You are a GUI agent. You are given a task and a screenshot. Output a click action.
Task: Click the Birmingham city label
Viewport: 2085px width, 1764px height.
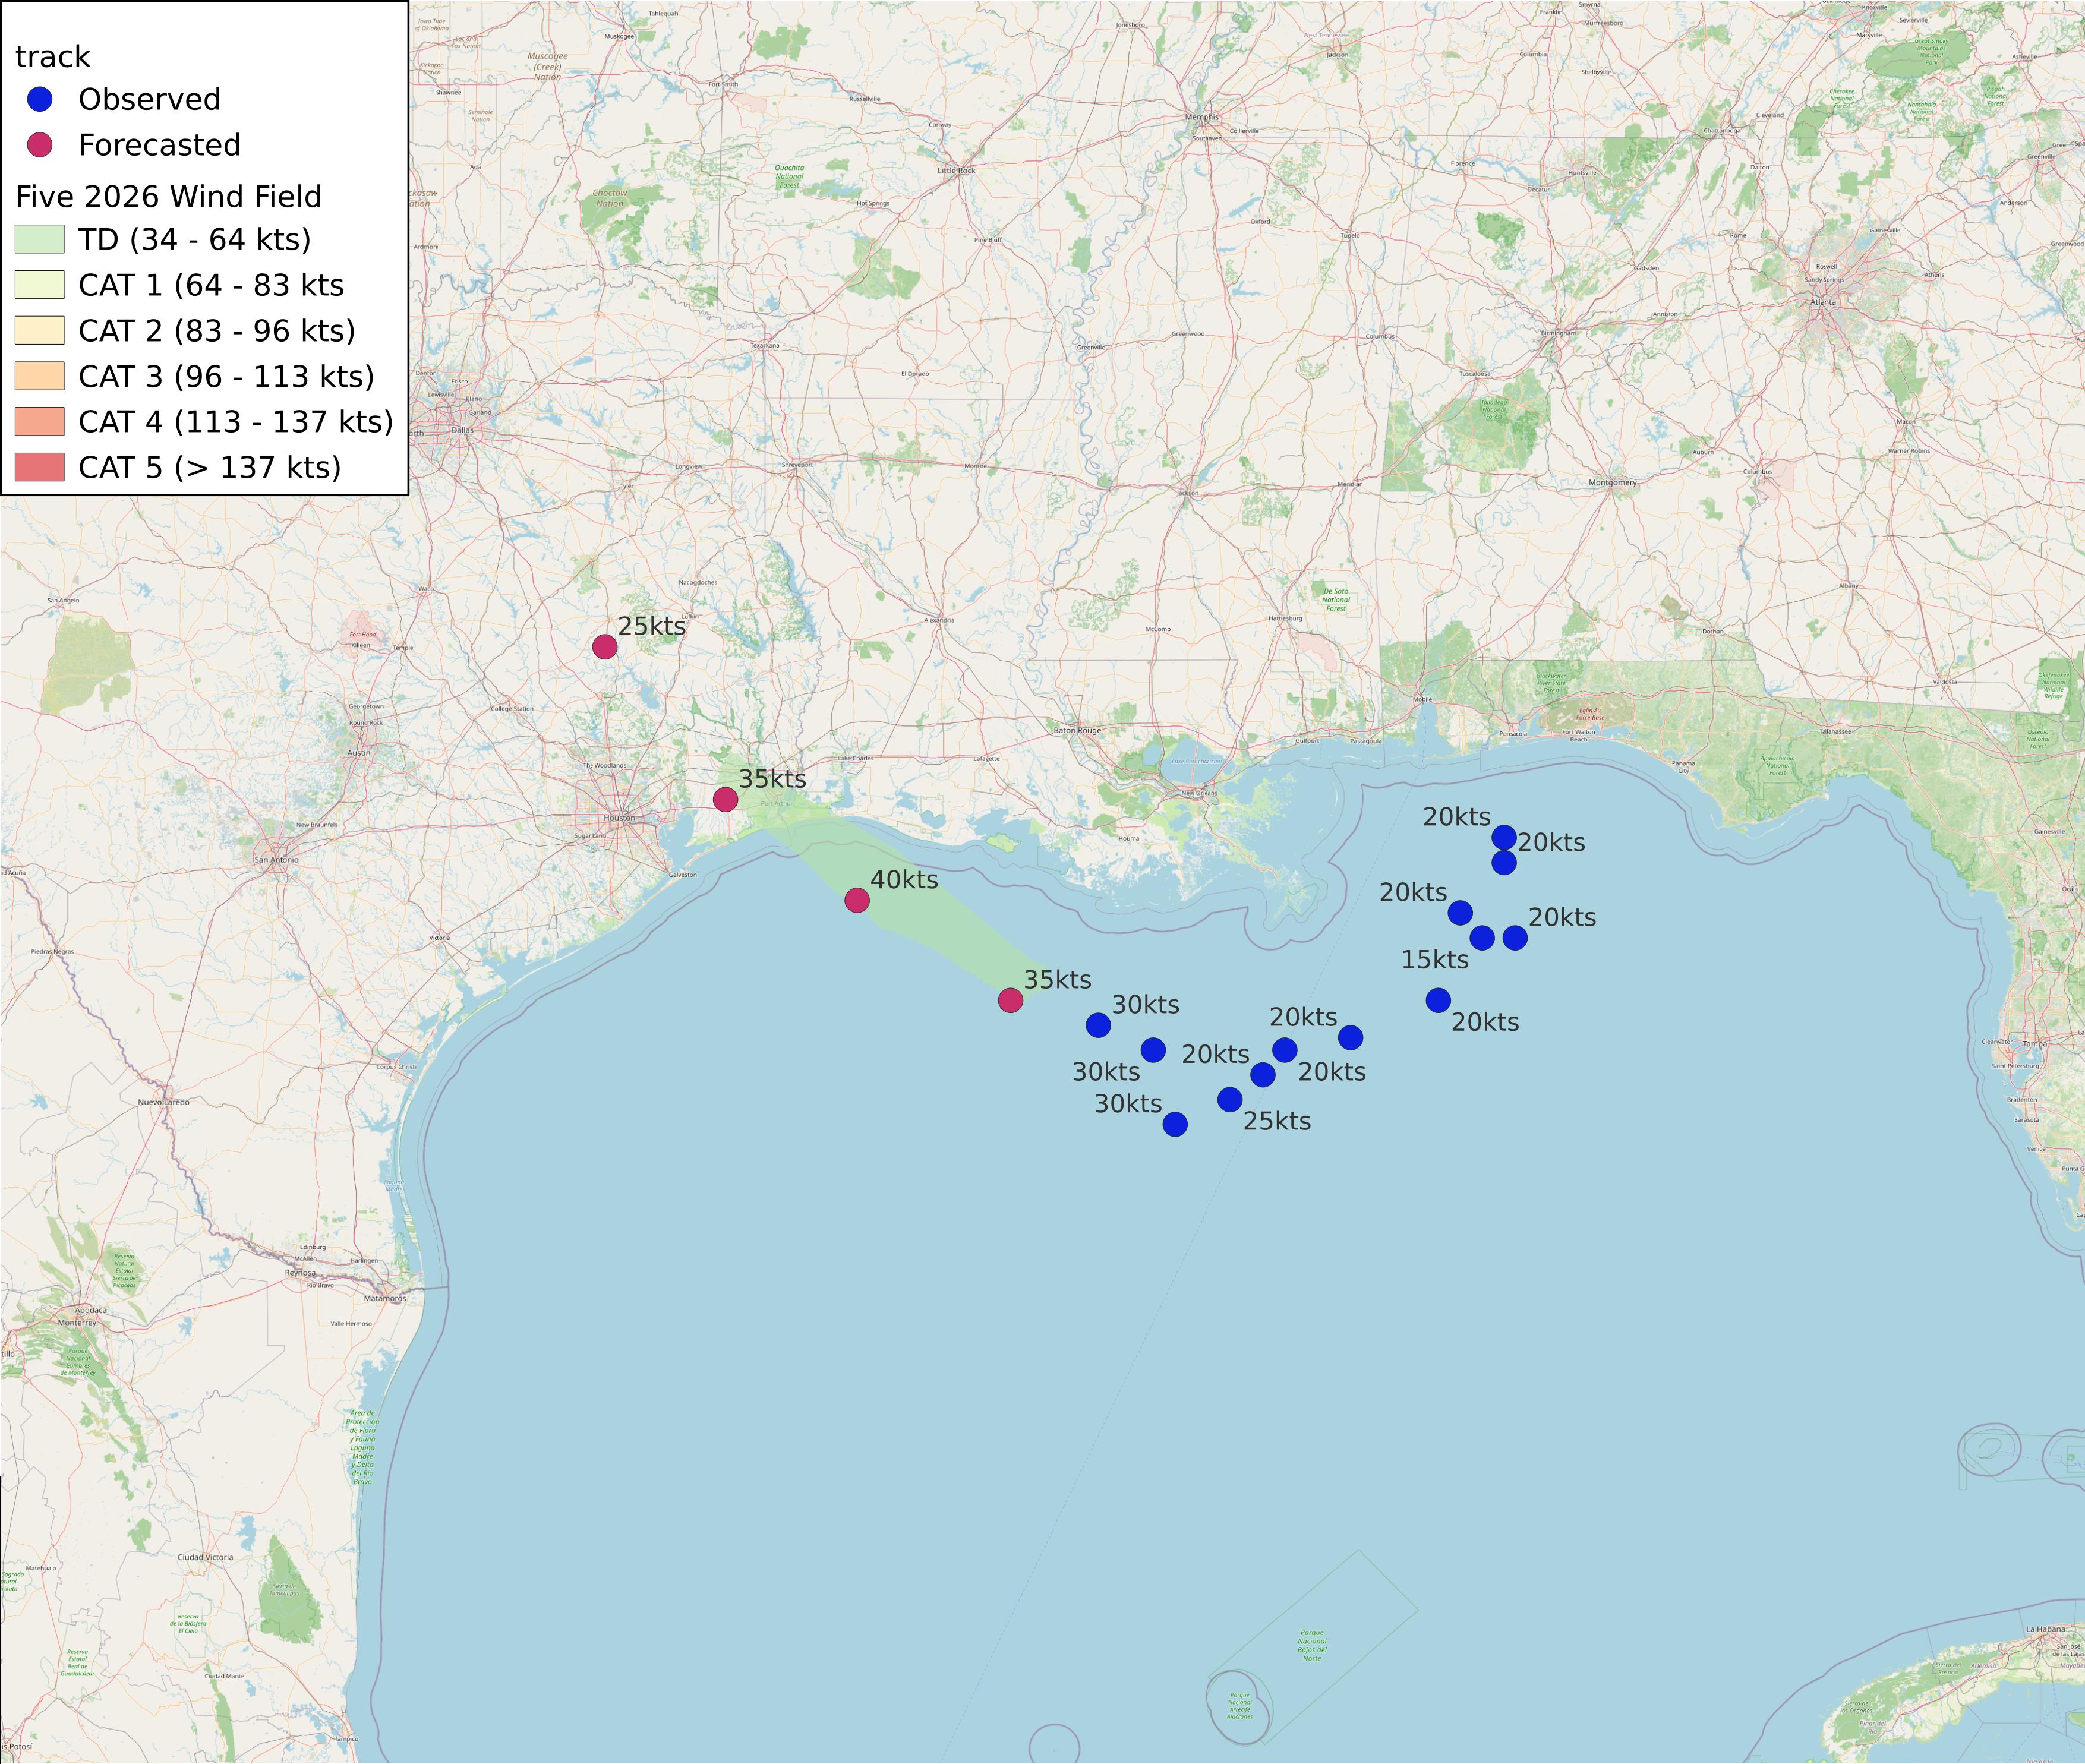[1559, 333]
